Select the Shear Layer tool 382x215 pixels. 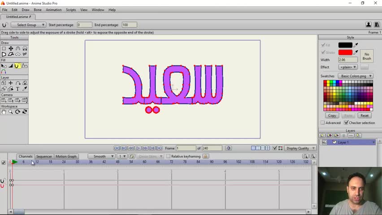pos(4,89)
